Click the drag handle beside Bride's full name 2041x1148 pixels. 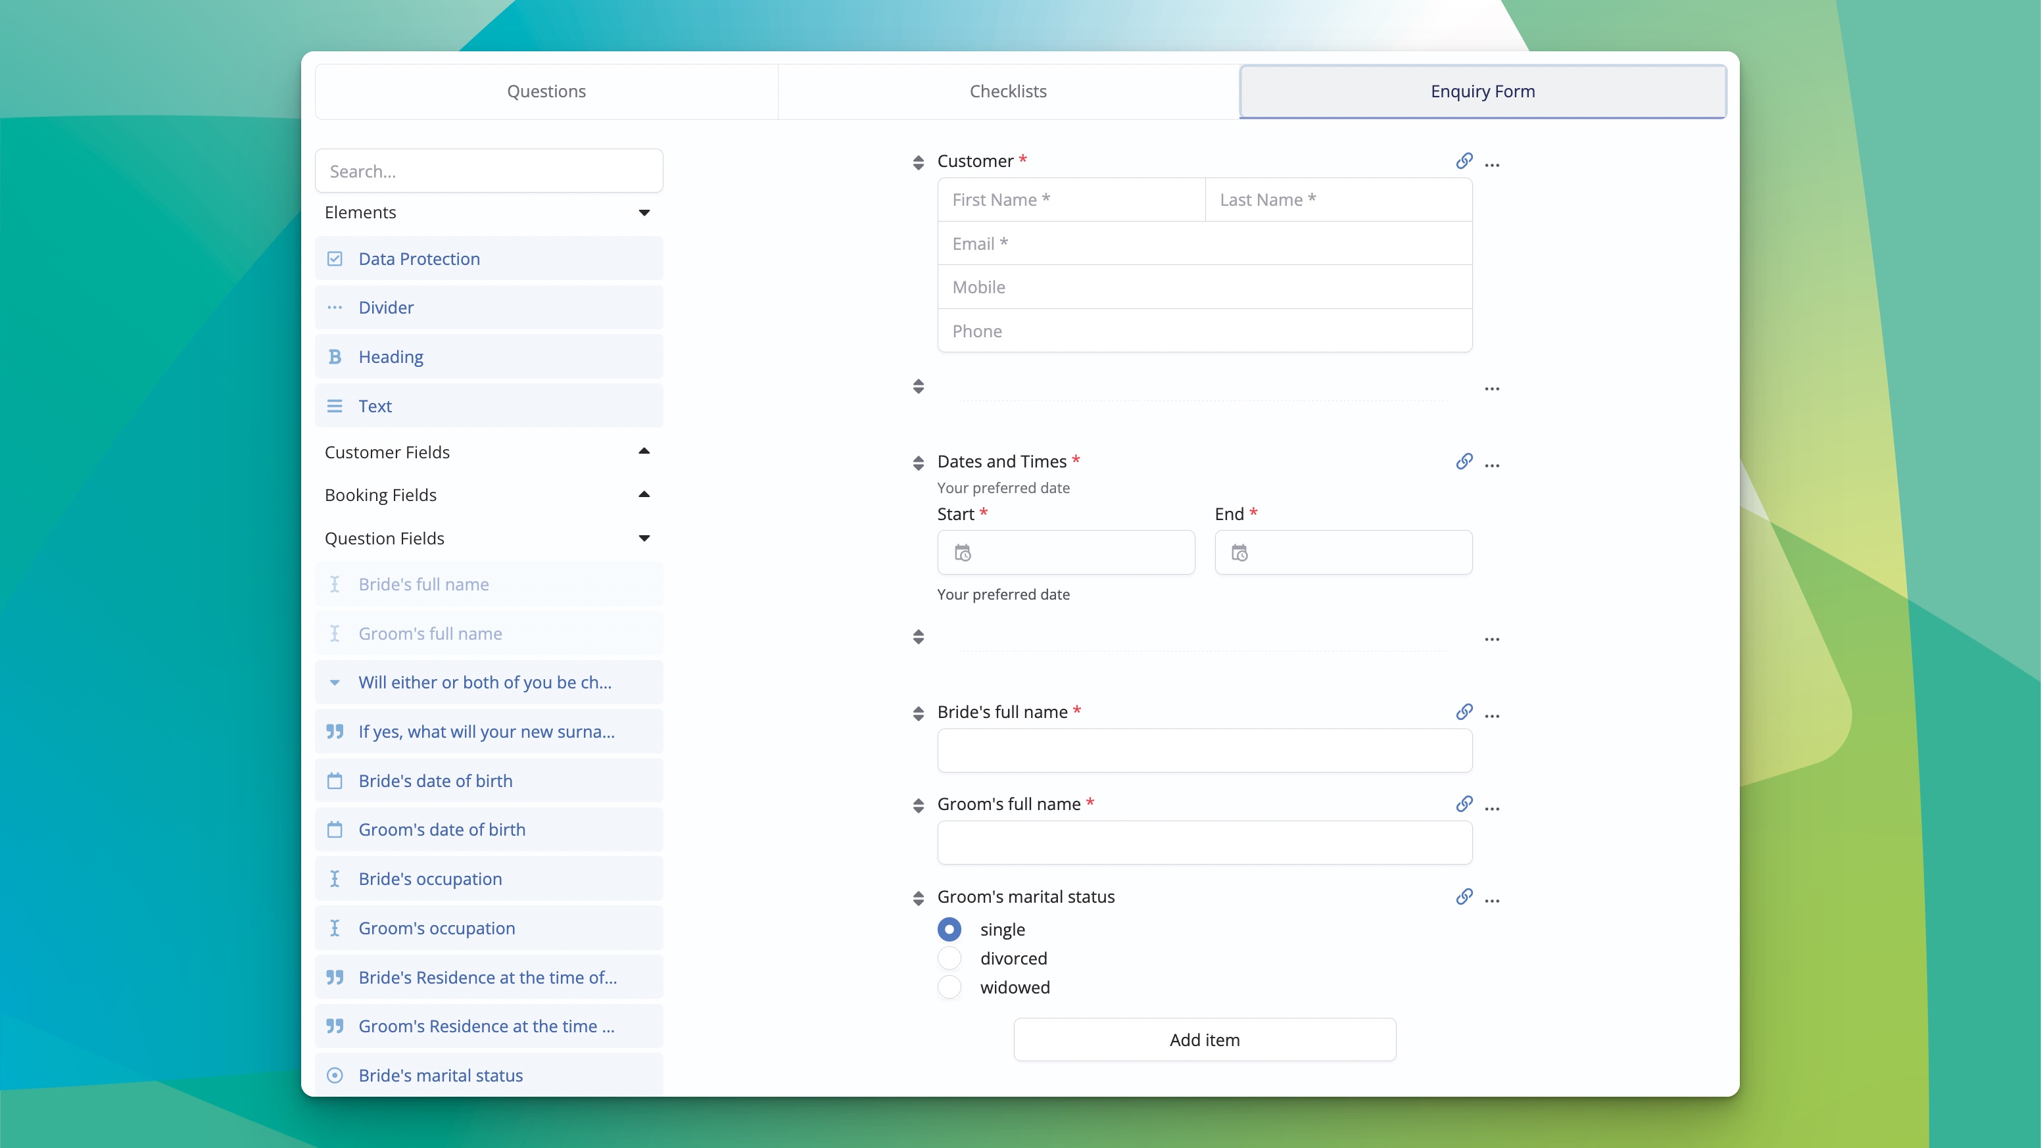coord(917,713)
